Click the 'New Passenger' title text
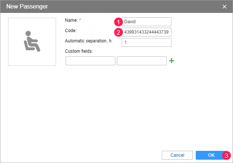The width and height of the screenshot is (233, 163). click(27, 7)
